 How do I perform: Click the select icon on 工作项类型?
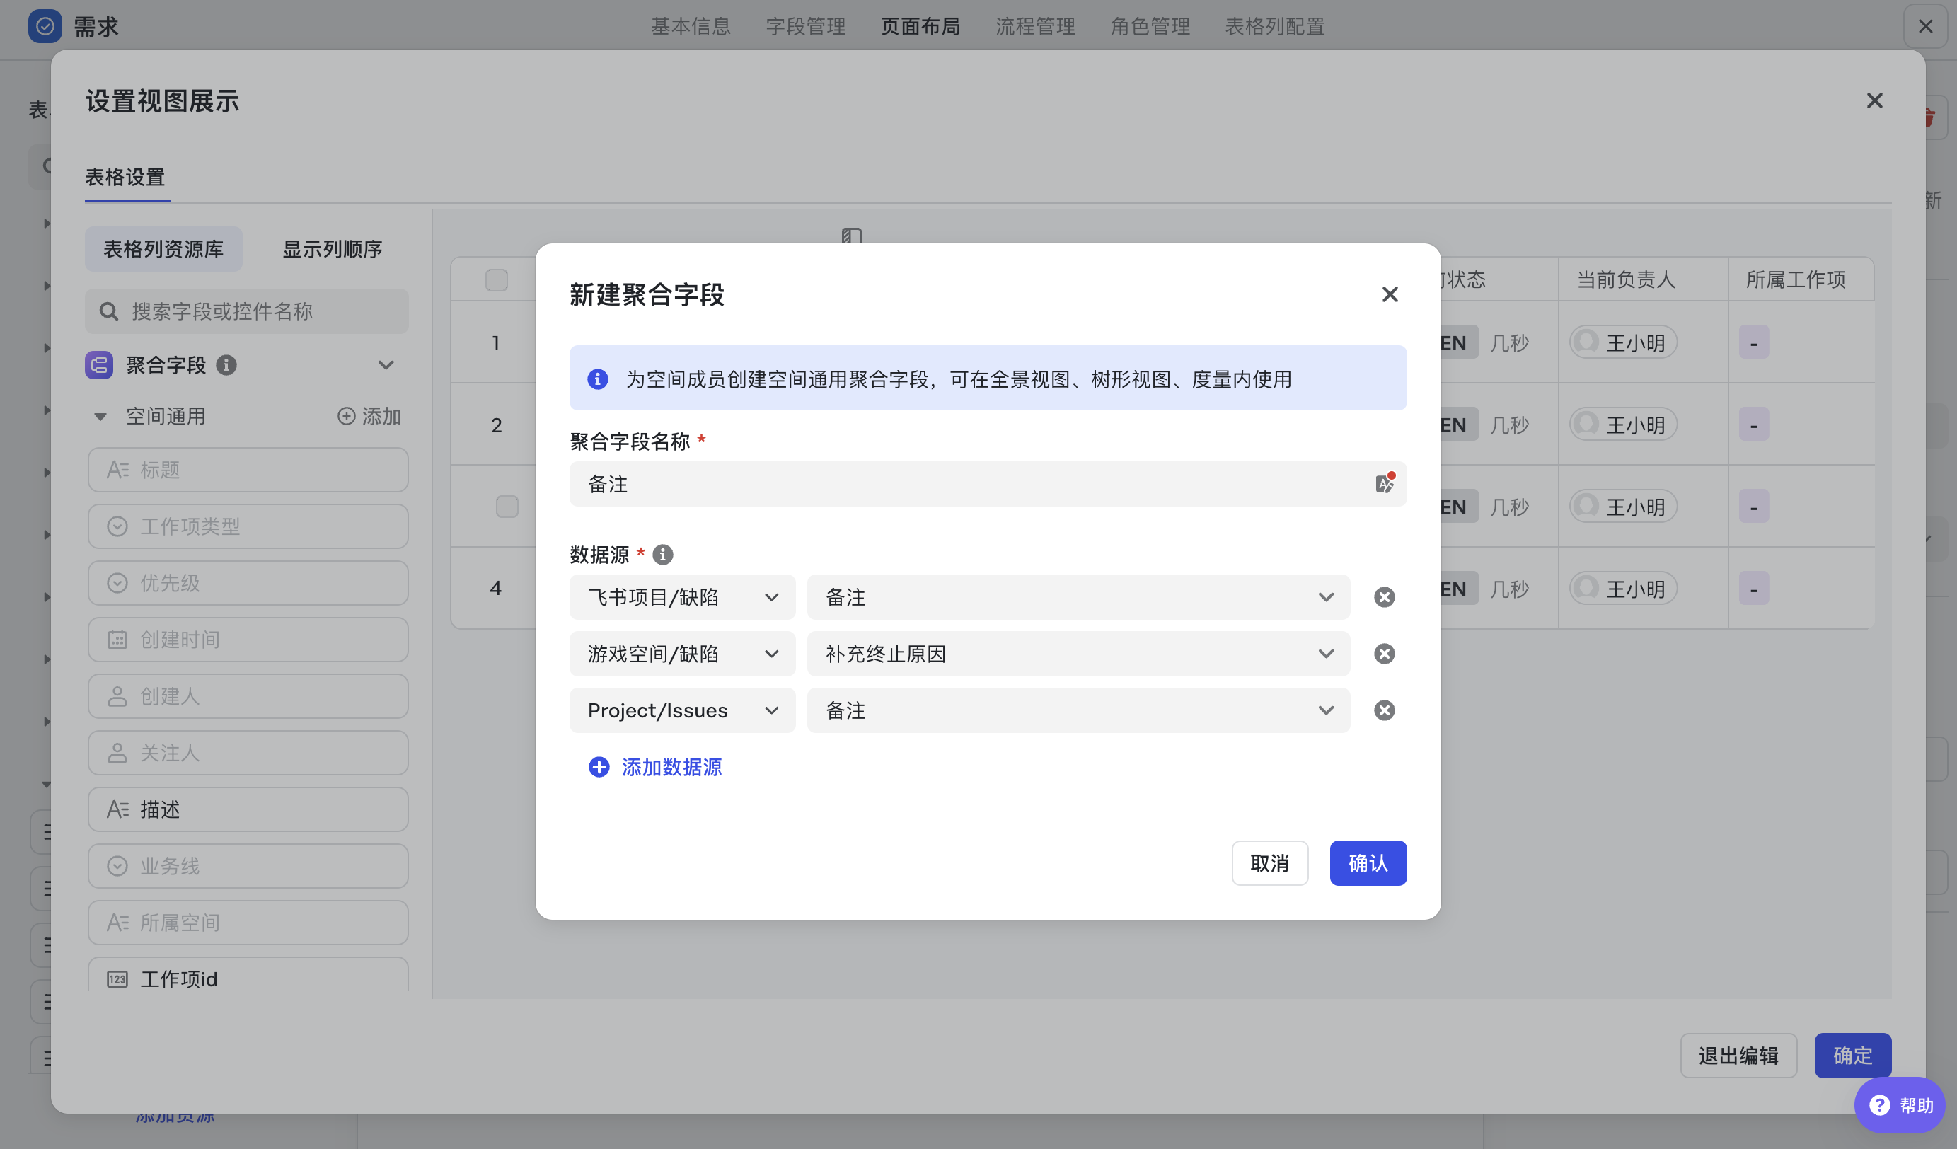117,526
